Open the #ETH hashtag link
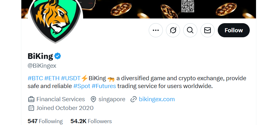Viewport: 267px width, 125px height. [52, 78]
